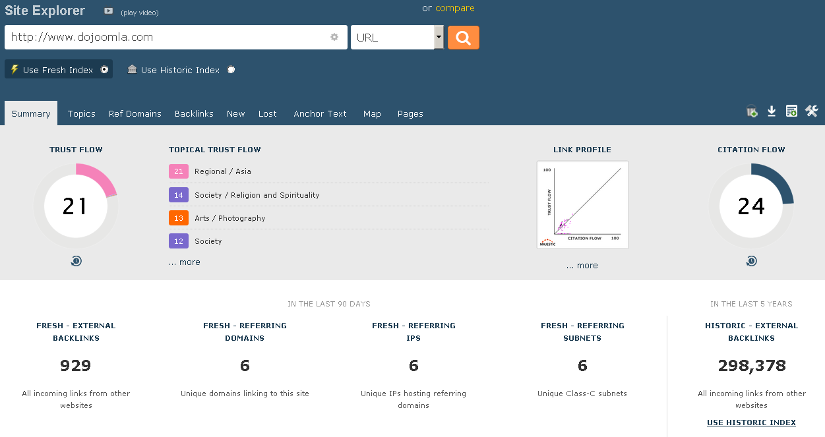Open the Lost tab
The height and width of the screenshot is (437, 825).
(x=268, y=113)
